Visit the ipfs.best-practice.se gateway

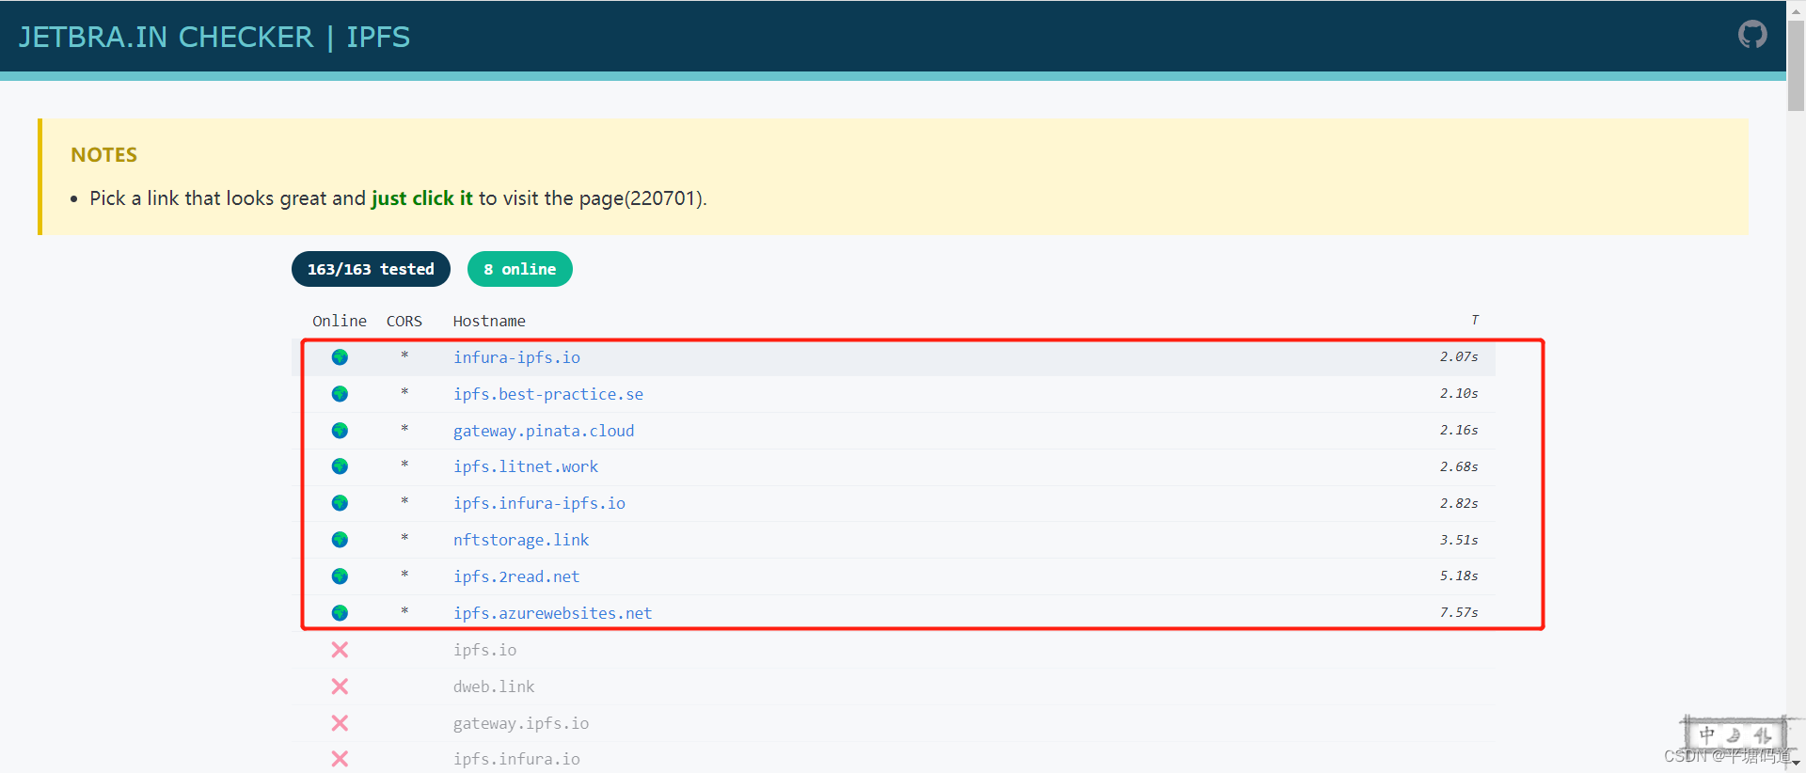click(x=548, y=394)
